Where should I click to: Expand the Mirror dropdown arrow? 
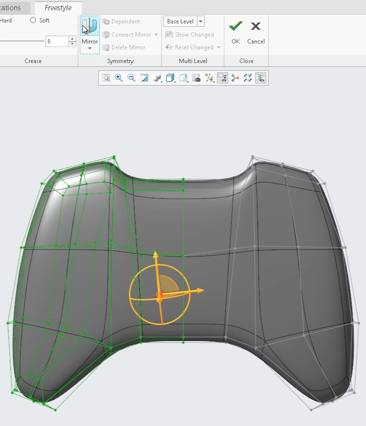pyautogui.click(x=90, y=49)
